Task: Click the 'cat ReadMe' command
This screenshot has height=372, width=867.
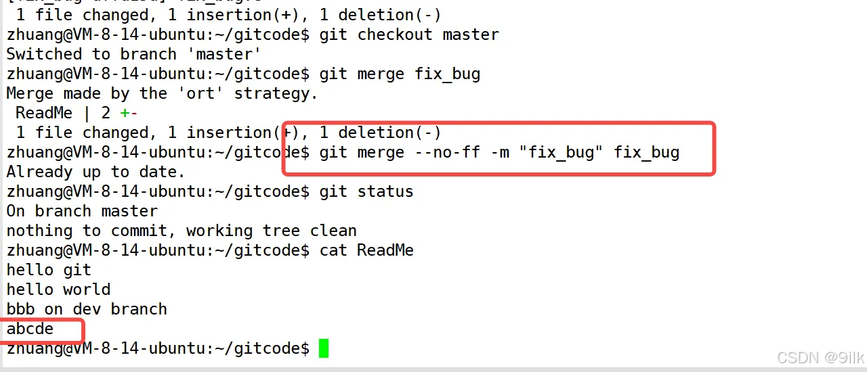Action: (366, 250)
